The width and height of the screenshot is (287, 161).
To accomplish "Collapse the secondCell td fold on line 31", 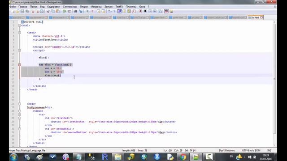I will (x=20, y=129).
